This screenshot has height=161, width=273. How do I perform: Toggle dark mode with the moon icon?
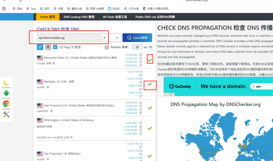(x=6, y=83)
